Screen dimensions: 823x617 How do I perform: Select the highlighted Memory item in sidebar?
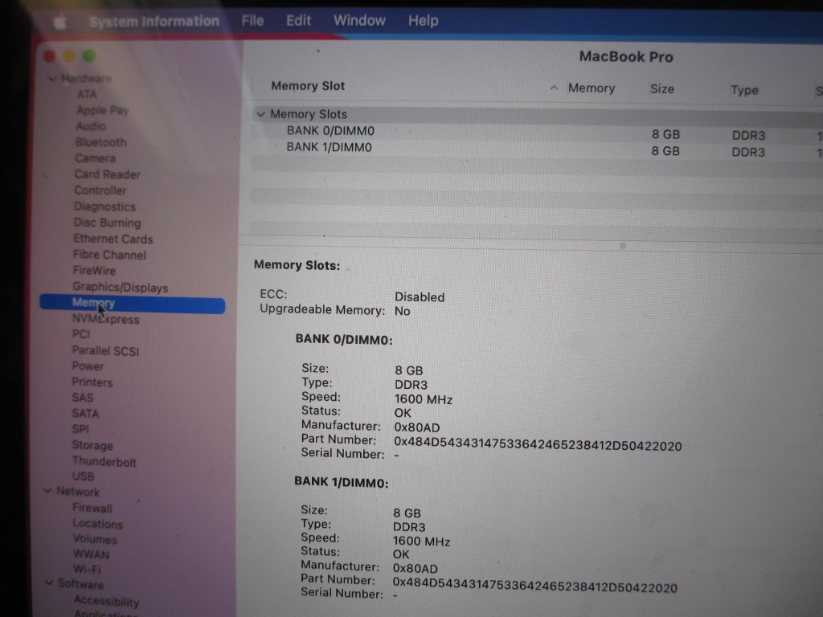click(x=133, y=304)
